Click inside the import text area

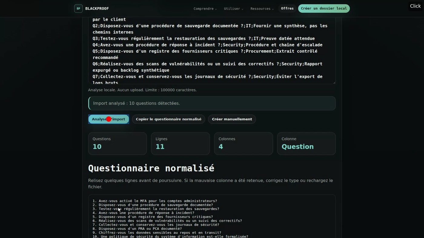click(x=212, y=51)
